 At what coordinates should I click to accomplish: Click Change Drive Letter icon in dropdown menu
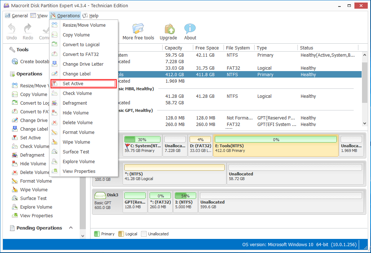click(54, 64)
